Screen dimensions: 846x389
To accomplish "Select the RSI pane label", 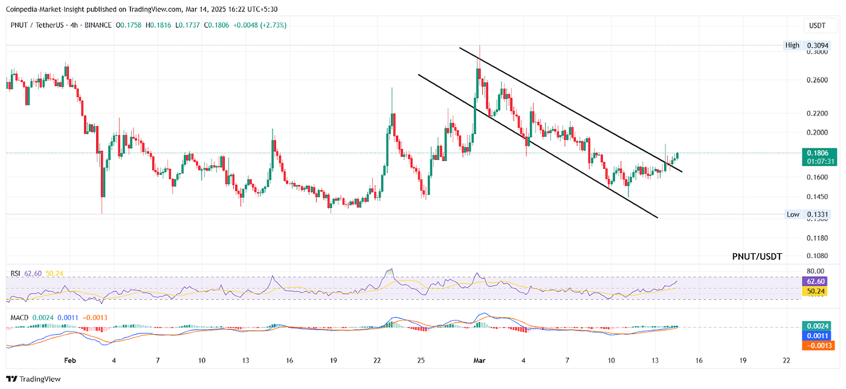I will 15,274.
